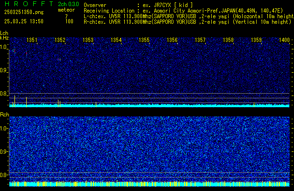The width and height of the screenshot is (294, 191).
Task: Click the 0.8 kHz label on Lch axis
Action: [x=4, y=94]
